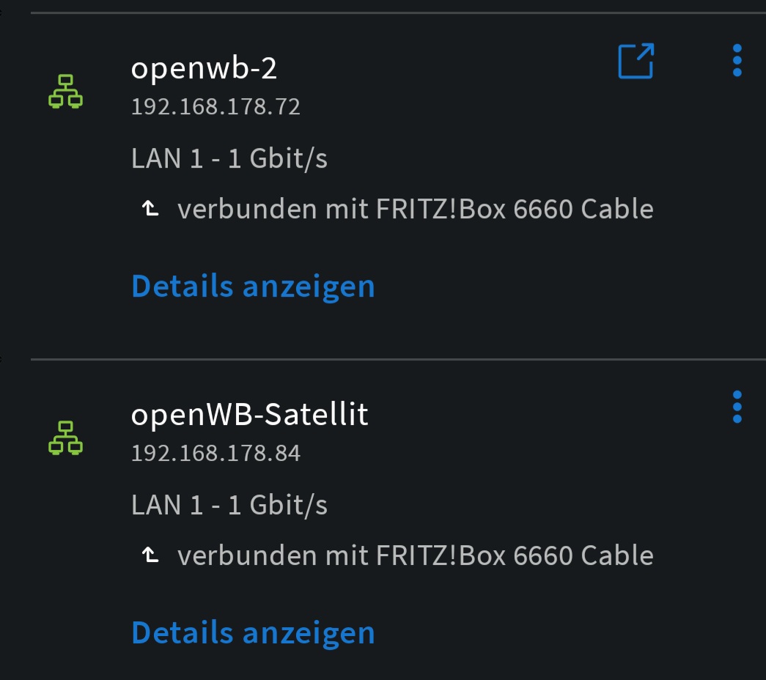The width and height of the screenshot is (766, 680).
Task: Open the options menu beside openWB-Satellit
Action: 736,405
